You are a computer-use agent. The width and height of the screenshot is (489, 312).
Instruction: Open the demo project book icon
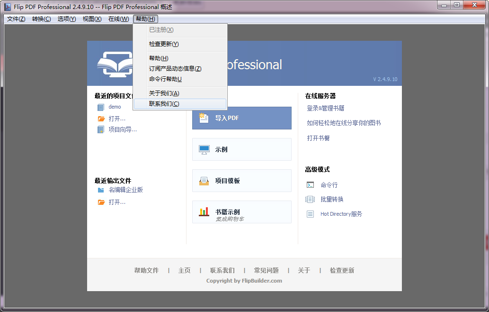[100, 107]
